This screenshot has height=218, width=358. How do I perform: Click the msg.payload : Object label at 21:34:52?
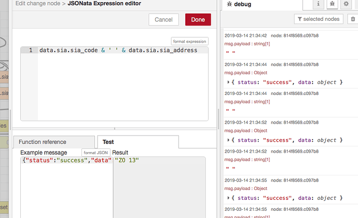click(245, 130)
